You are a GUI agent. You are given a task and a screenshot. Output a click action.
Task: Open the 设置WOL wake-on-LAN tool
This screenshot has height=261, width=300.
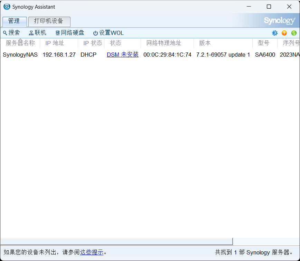click(108, 32)
